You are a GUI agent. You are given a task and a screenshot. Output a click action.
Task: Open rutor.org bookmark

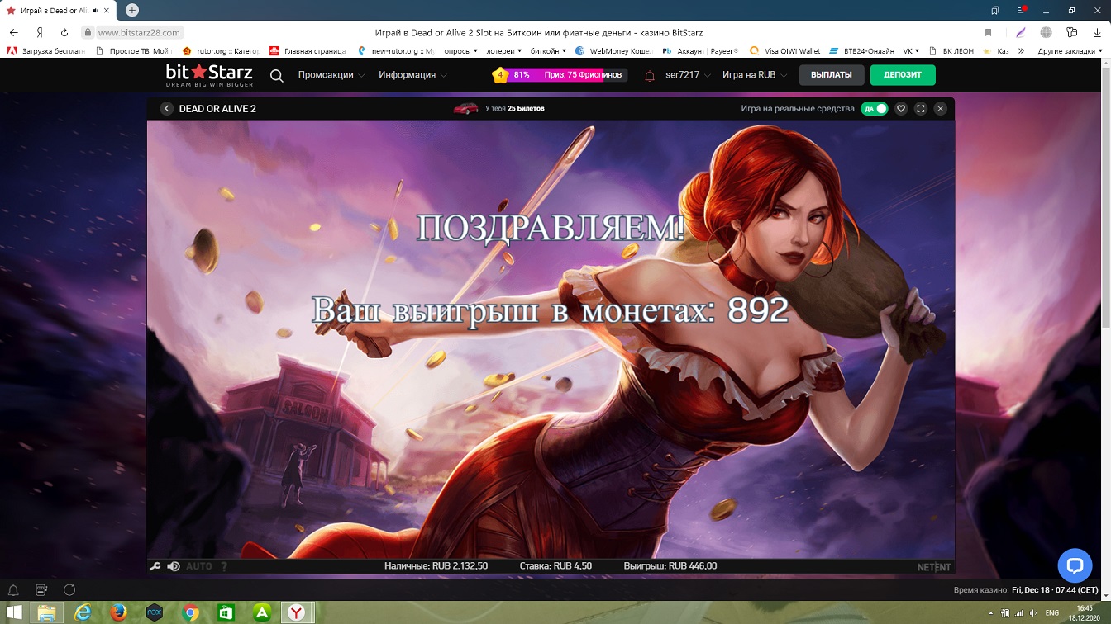(221, 50)
